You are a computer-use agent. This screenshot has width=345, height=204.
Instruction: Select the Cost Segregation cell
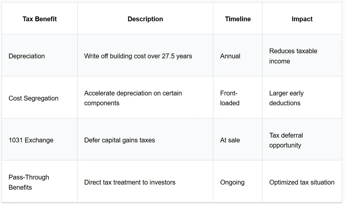click(x=34, y=98)
